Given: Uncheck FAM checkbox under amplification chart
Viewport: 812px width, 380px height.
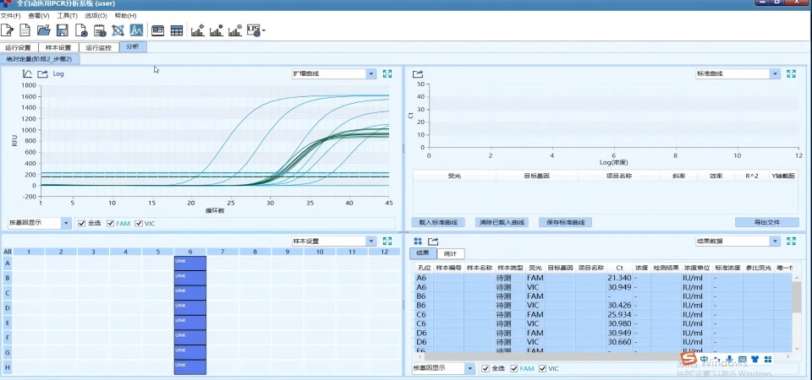Looking at the screenshot, I should tap(111, 223).
